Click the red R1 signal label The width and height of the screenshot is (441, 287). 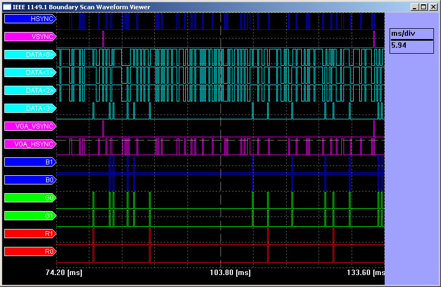point(30,234)
